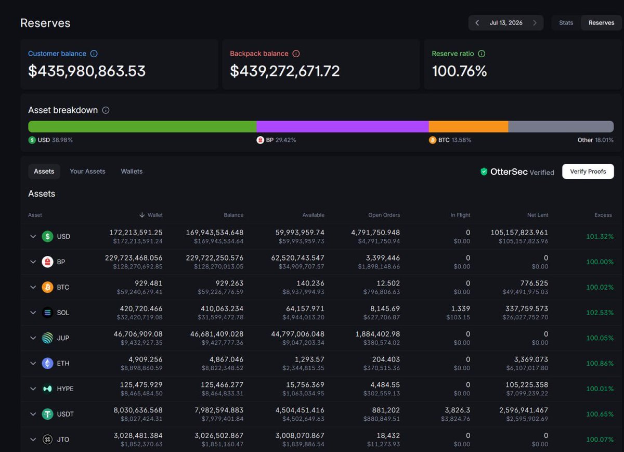Click the ETH token icon
624x452 pixels.
[x=48, y=363]
